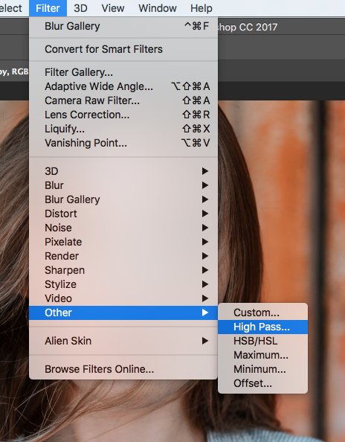Expand the Alien Skin submenu

[123, 341]
